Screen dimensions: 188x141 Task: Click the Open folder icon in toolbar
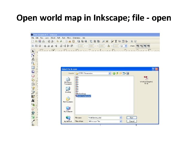(36, 41)
